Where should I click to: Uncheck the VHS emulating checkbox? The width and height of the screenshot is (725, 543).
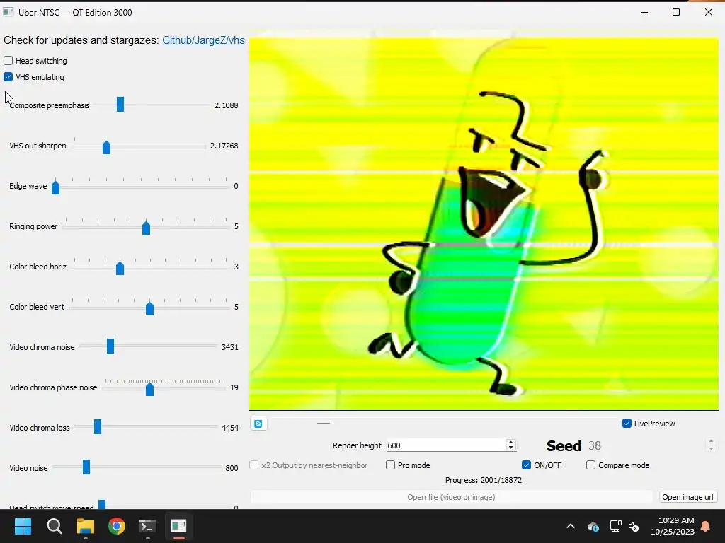coord(8,76)
